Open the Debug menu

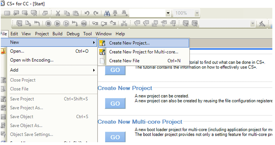click(x=73, y=34)
